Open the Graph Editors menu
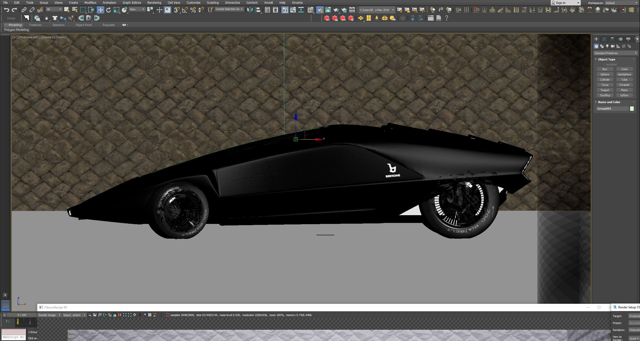The width and height of the screenshot is (640, 341). click(x=132, y=2)
